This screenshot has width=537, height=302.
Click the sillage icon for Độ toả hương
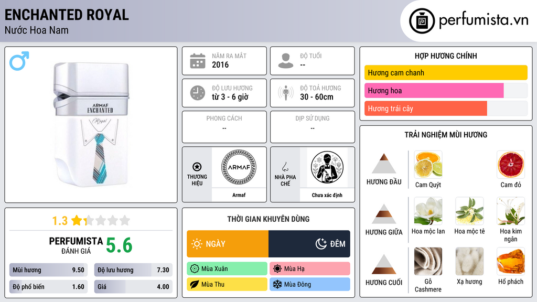[x=286, y=93]
